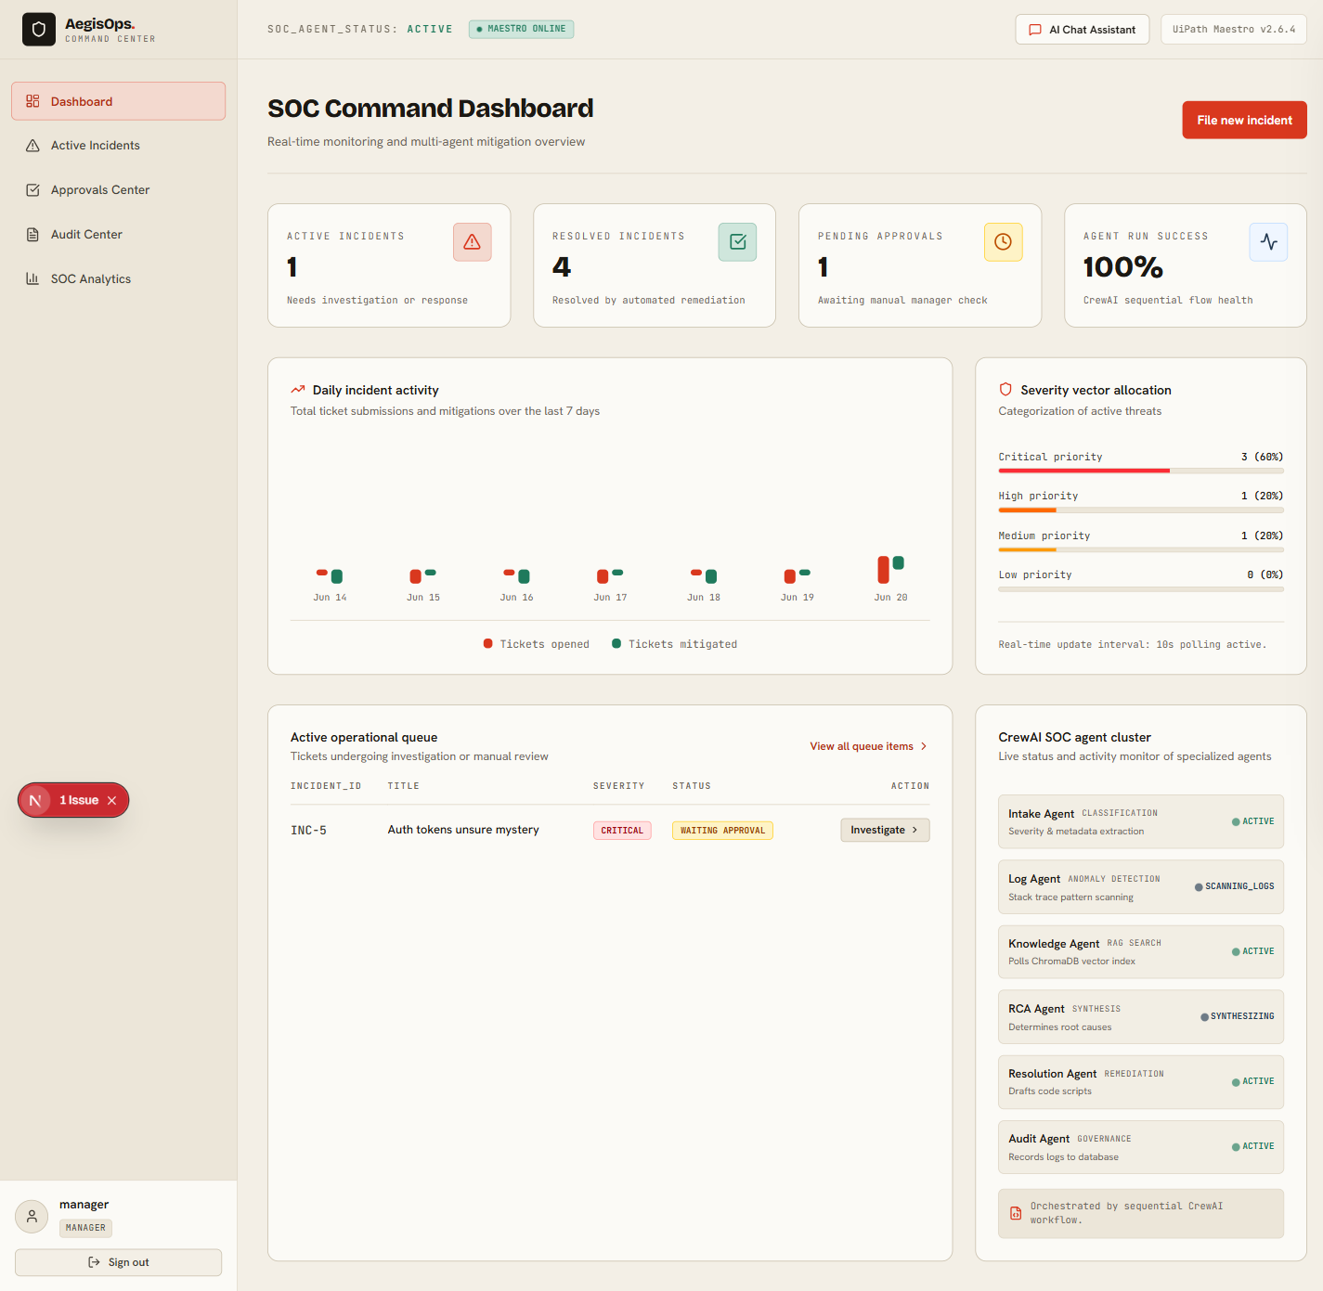Click the Dashboard grid icon in sidebar
The width and height of the screenshot is (1323, 1291).
click(x=32, y=101)
